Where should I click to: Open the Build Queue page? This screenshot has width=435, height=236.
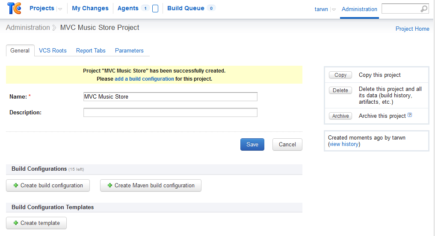186,8
